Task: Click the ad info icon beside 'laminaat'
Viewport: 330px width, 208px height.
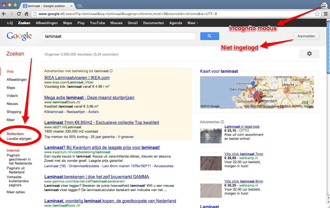Action: (x=111, y=71)
